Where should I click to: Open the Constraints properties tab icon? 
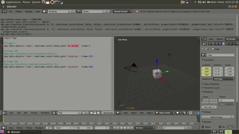coord(227,44)
